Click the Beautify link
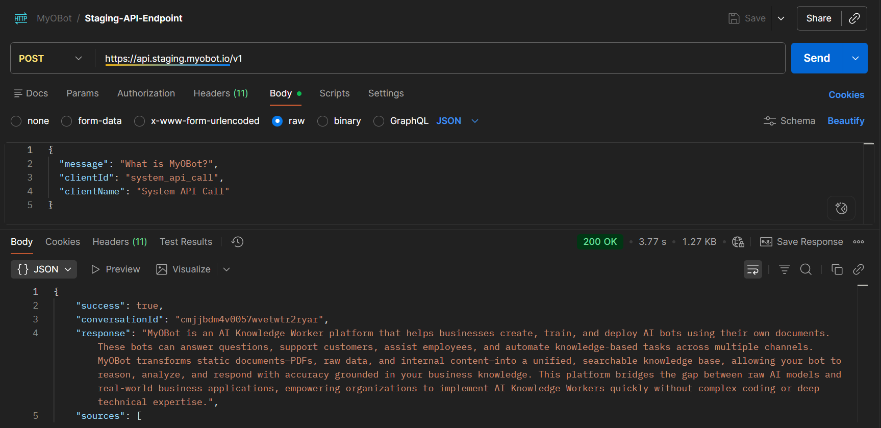The height and width of the screenshot is (428, 881). point(845,121)
